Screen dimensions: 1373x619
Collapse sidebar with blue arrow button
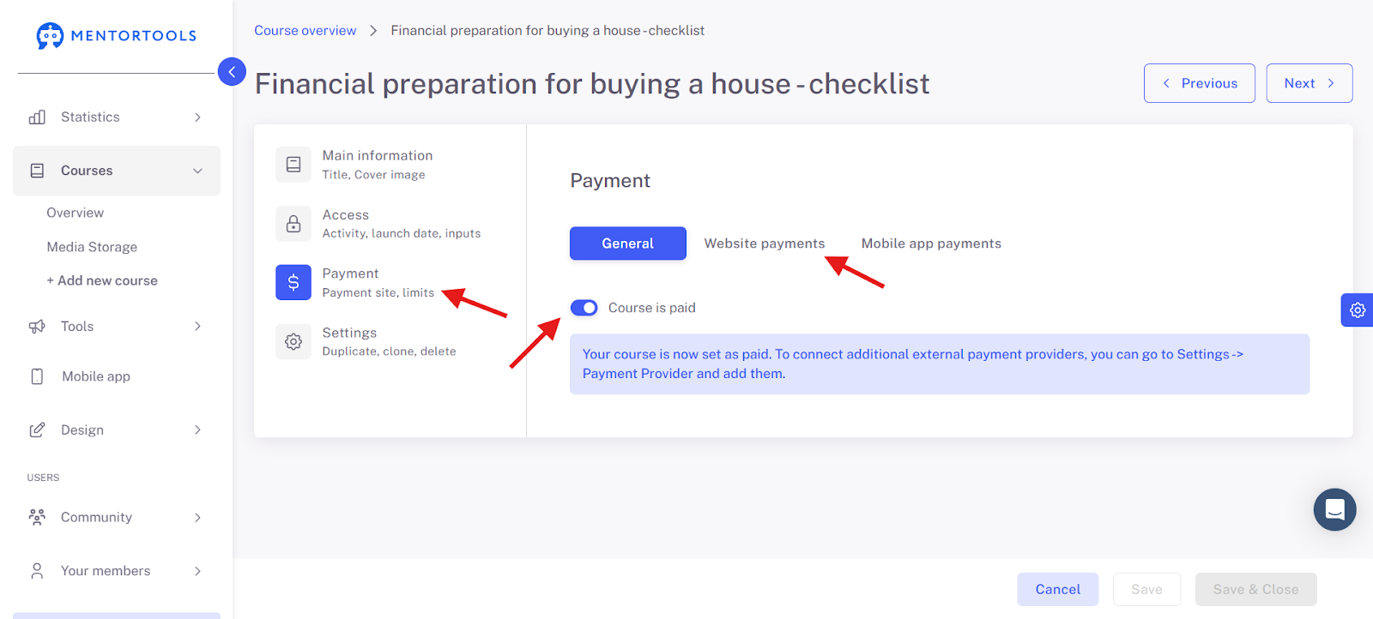(232, 71)
